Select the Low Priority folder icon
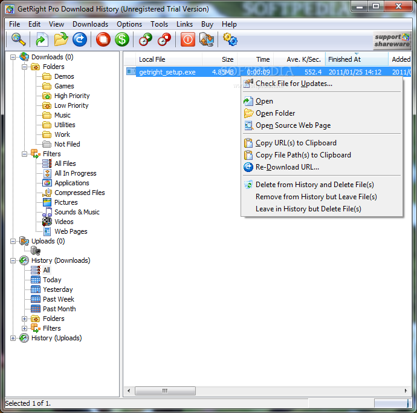Screen dimensions: 417x413 pyautogui.click(x=47, y=106)
